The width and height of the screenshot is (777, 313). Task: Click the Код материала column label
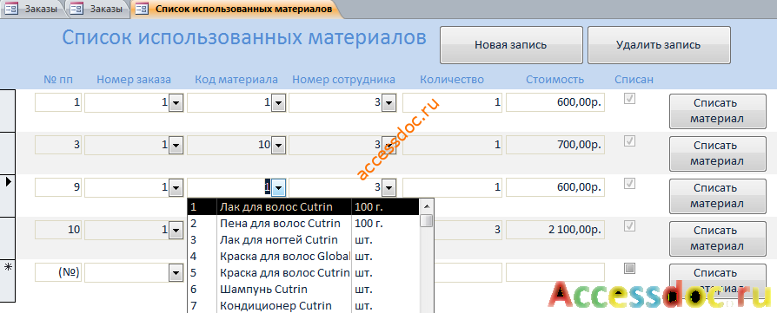[236, 80]
